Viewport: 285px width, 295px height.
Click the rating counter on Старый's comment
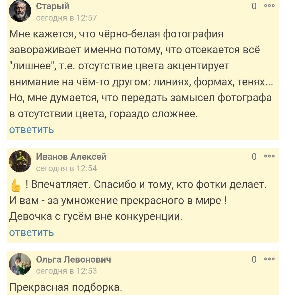click(x=254, y=6)
